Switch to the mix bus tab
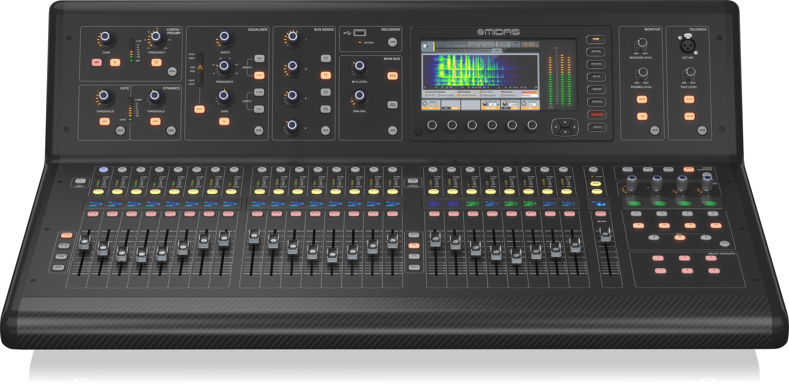The width and height of the screenshot is (789, 384). [x=456, y=51]
